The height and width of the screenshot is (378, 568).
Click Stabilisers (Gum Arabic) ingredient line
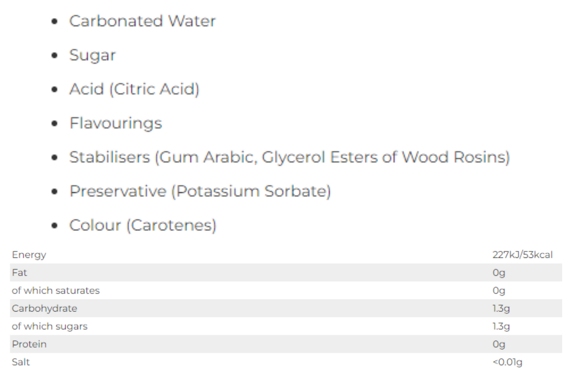(290, 158)
